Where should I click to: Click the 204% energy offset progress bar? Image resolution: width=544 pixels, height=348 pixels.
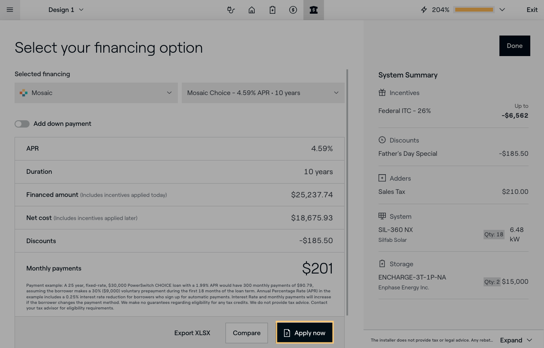coord(474,10)
